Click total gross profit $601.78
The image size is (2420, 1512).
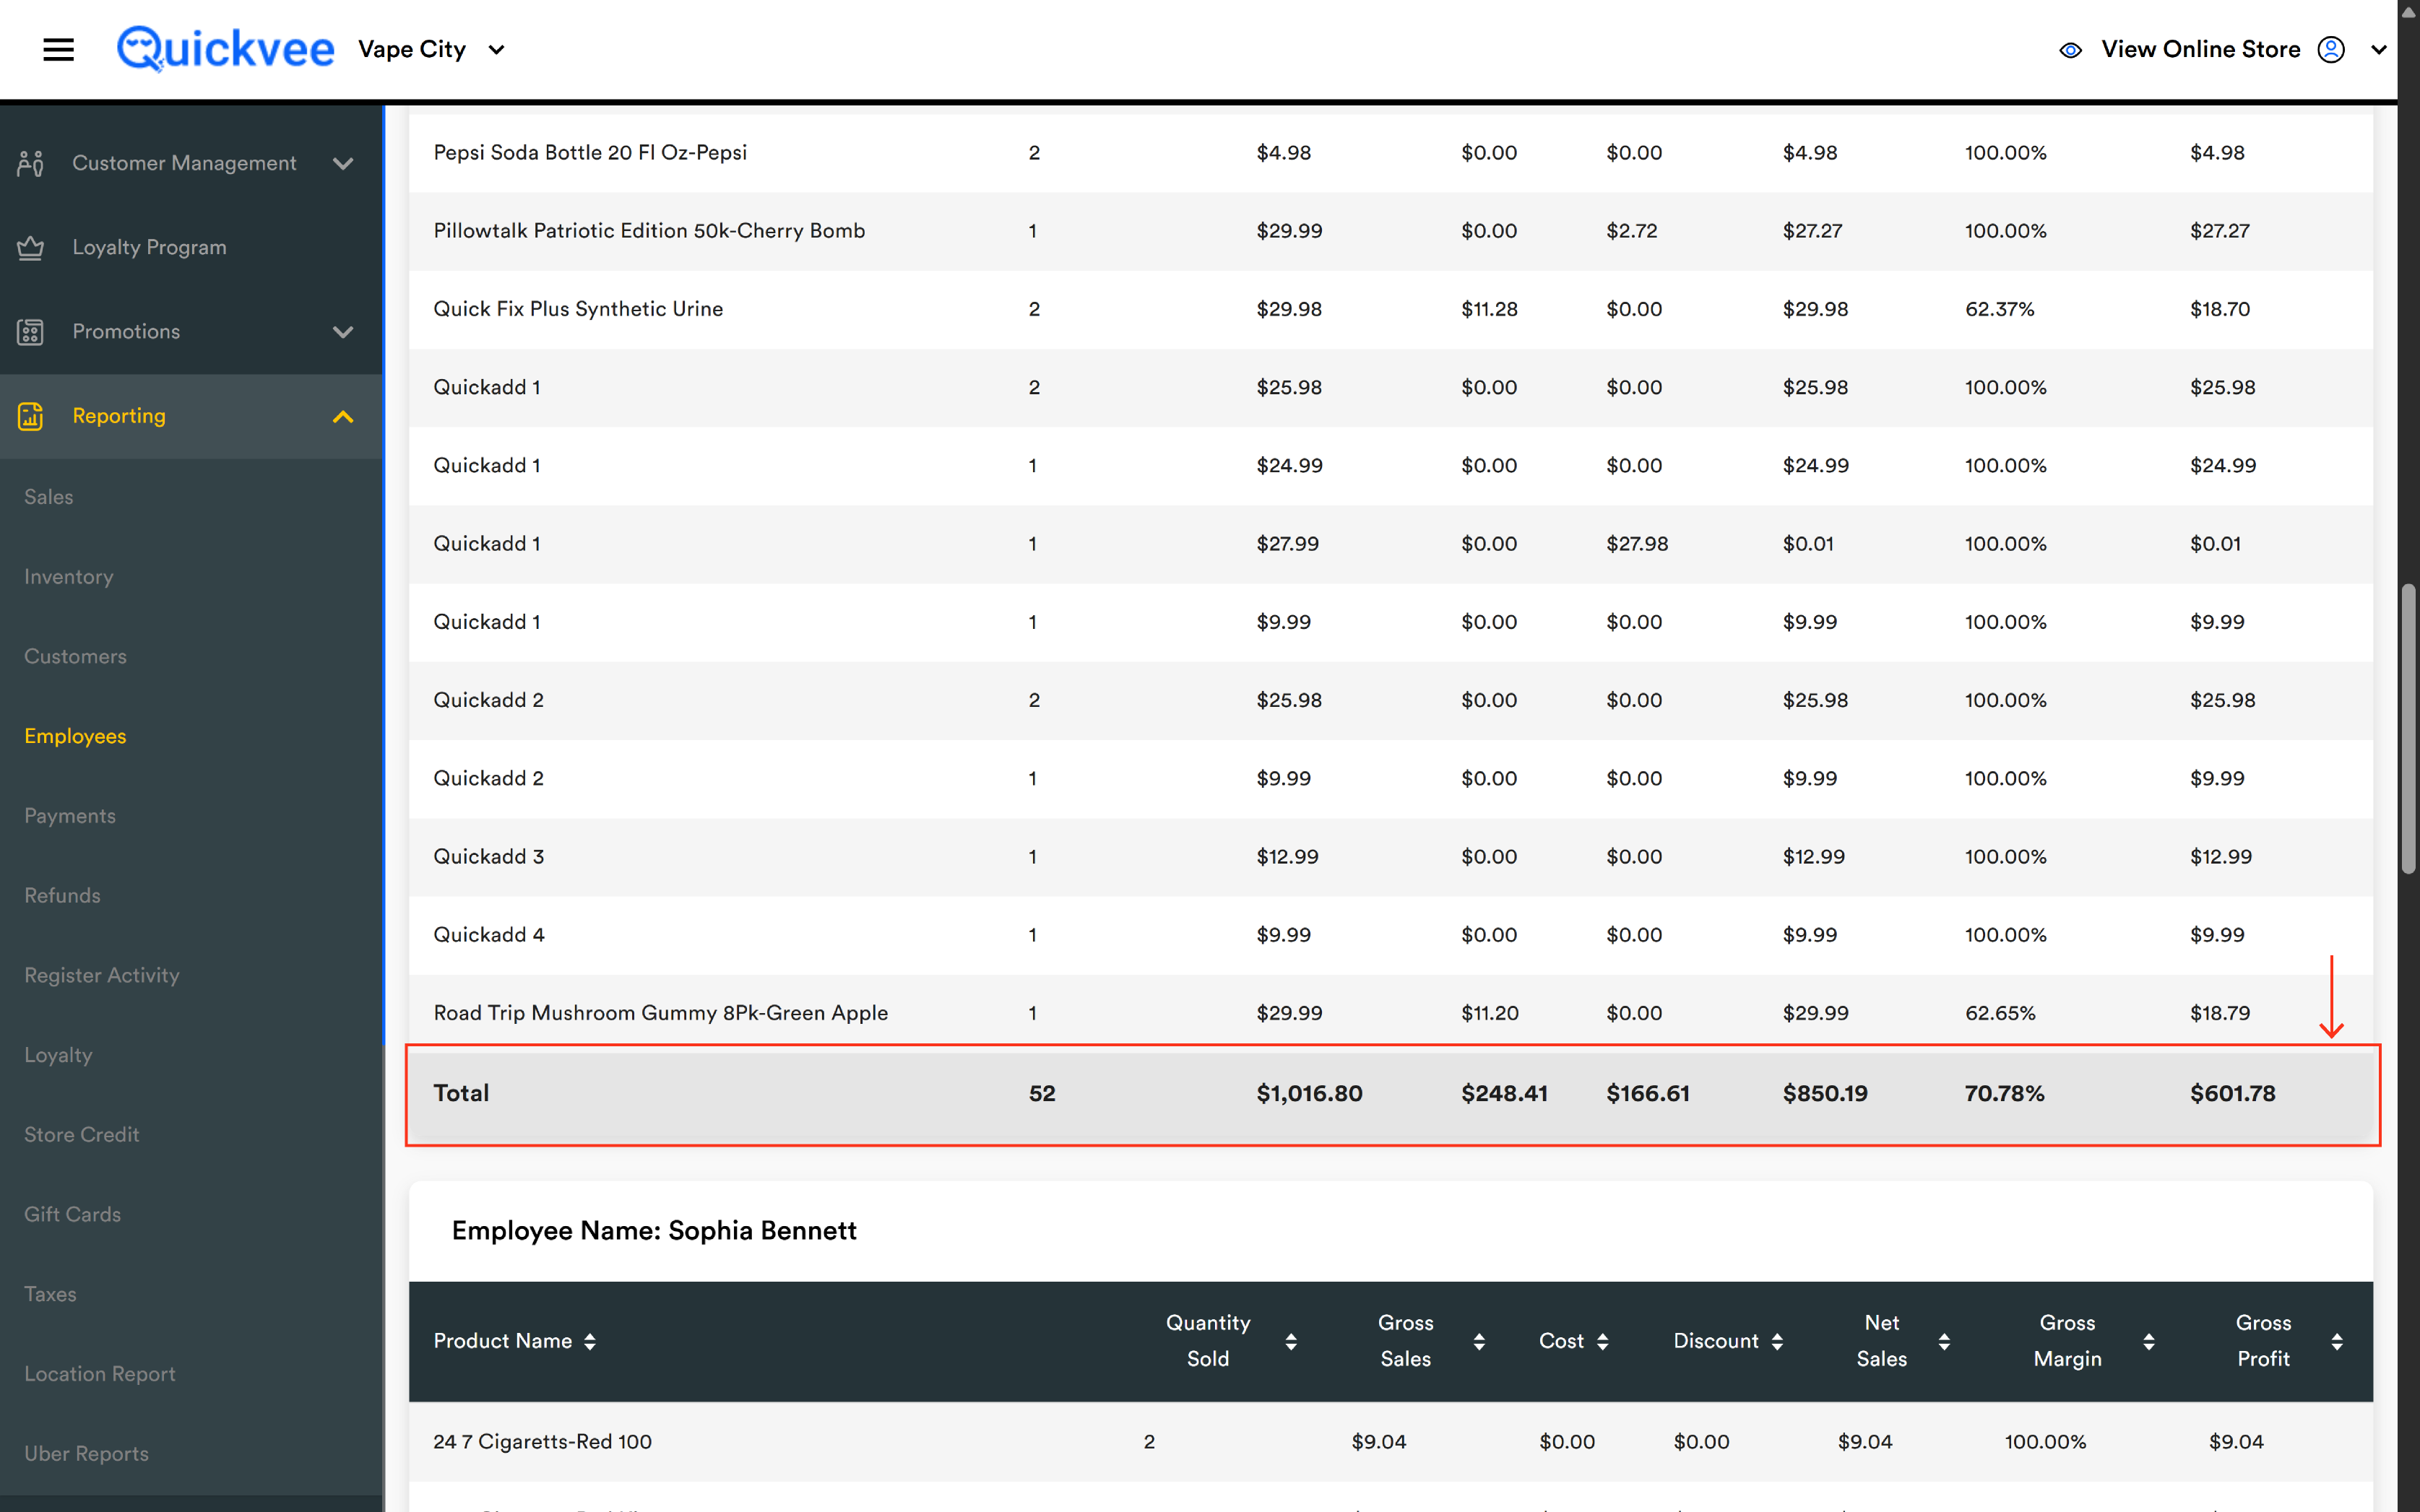coord(2233,1093)
